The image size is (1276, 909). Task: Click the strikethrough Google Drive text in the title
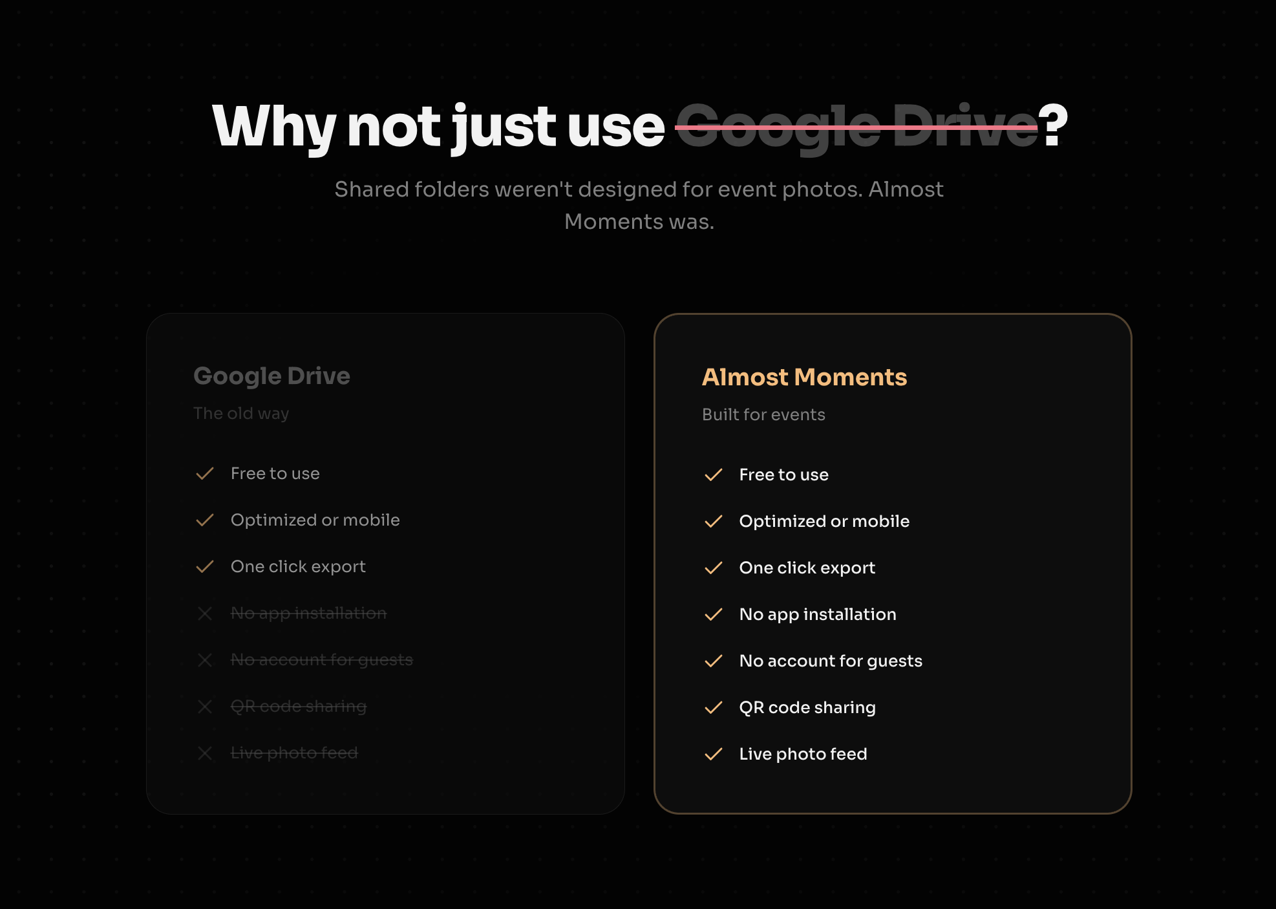[856, 128]
